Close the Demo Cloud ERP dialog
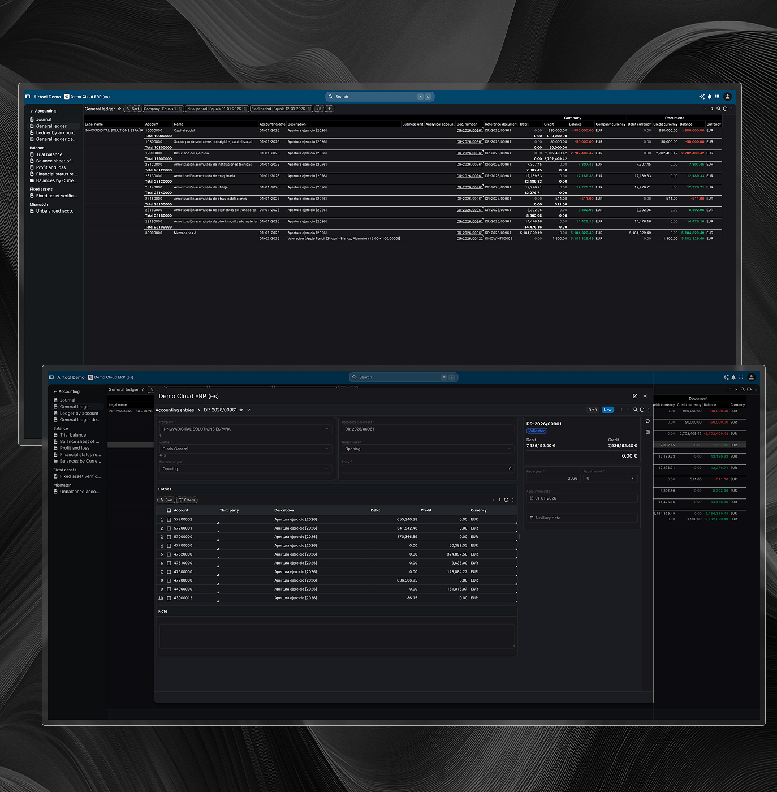The height and width of the screenshot is (792, 777). 645,396
